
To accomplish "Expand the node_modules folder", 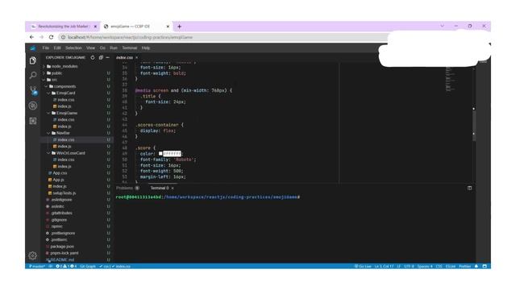I will point(61,66).
